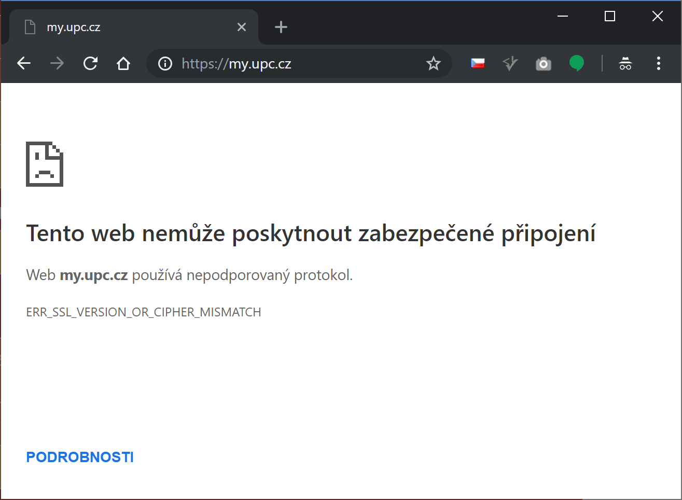Bookmark this page with the star
This screenshot has height=500, width=682.
[x=433, y=64]
